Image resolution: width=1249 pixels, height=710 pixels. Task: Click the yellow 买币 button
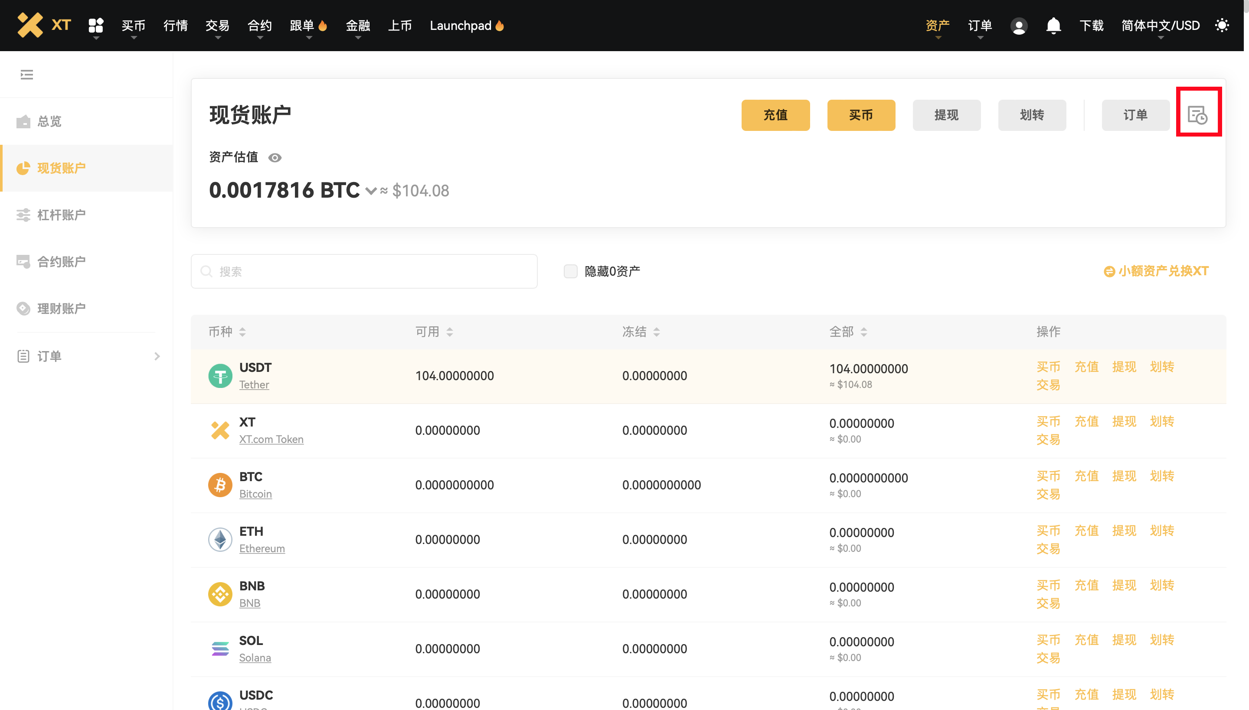point(861,115)
